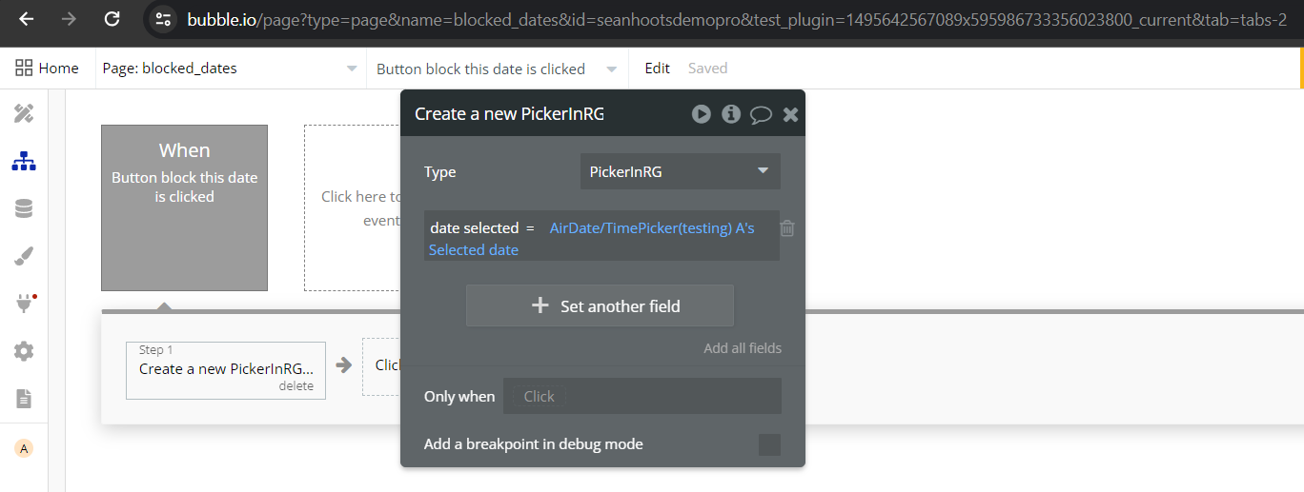This screenshot has height=492, width=1304.
Task: Open the Plugins plug icon
Action: [x=24, y=304]
